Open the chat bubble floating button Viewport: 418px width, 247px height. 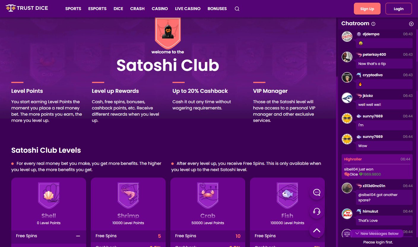pyautogui.click(x=317, y=192)
